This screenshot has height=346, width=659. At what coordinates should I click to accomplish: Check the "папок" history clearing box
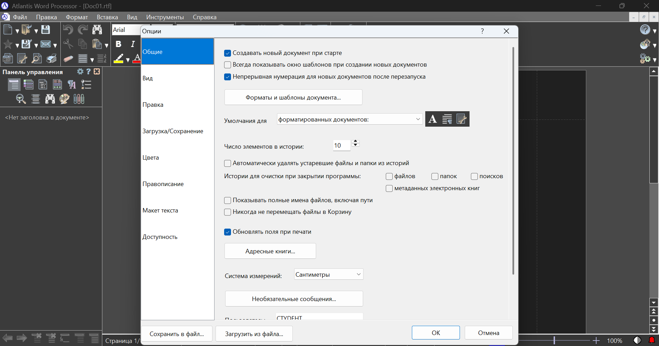[435, 176]
